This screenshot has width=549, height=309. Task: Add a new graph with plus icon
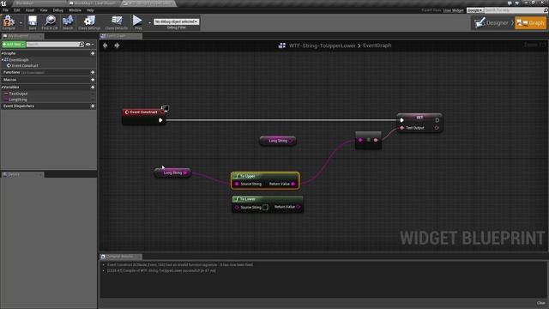pos(93,53)
